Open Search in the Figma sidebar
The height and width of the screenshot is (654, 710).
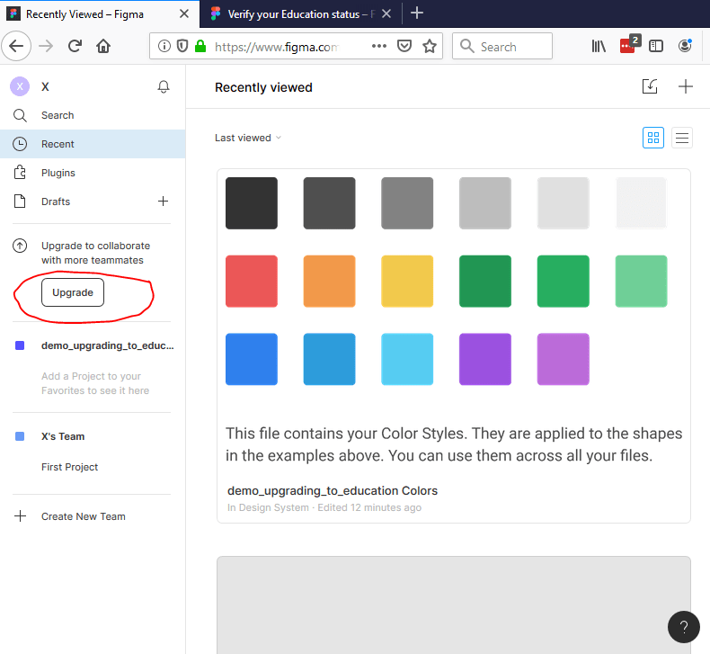pyautogui.click(x=93, y=115)
